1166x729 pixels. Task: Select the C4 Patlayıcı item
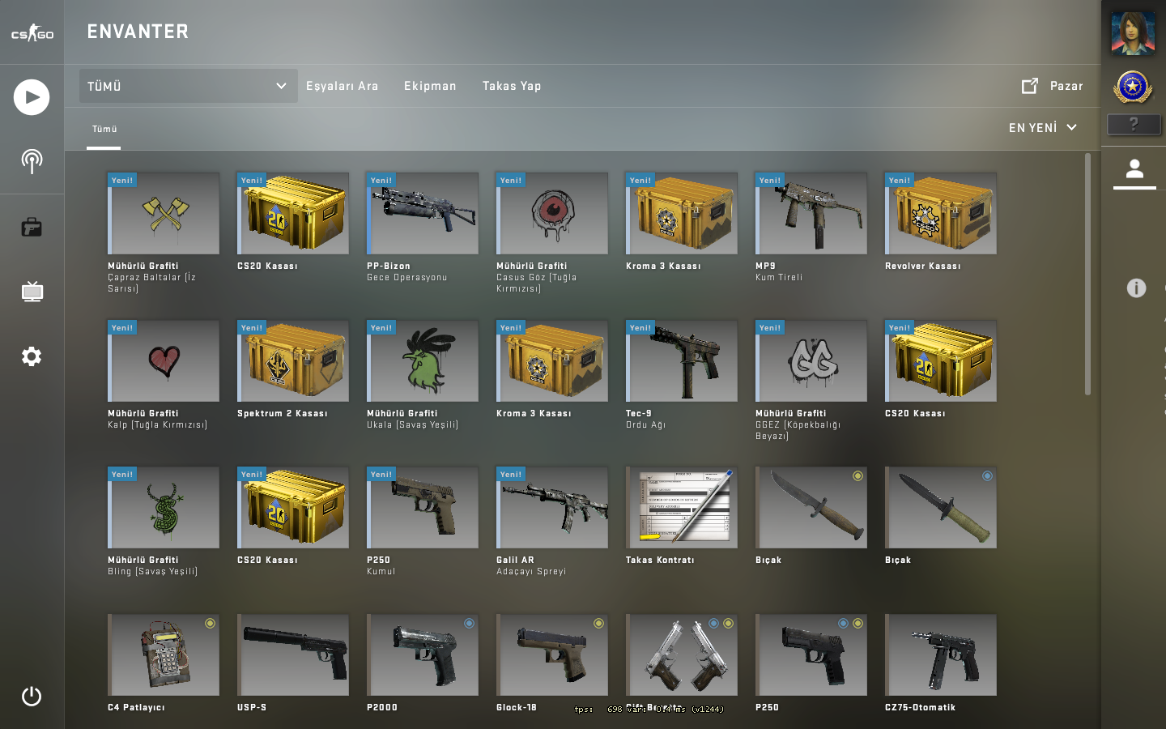point(164,654)
